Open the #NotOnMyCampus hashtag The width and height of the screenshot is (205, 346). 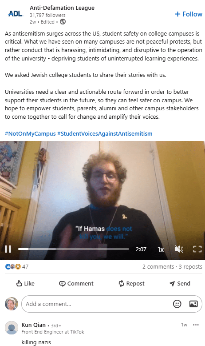tap(30, 134)
